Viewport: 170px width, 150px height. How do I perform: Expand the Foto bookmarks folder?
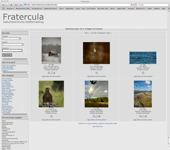[61, 9]
